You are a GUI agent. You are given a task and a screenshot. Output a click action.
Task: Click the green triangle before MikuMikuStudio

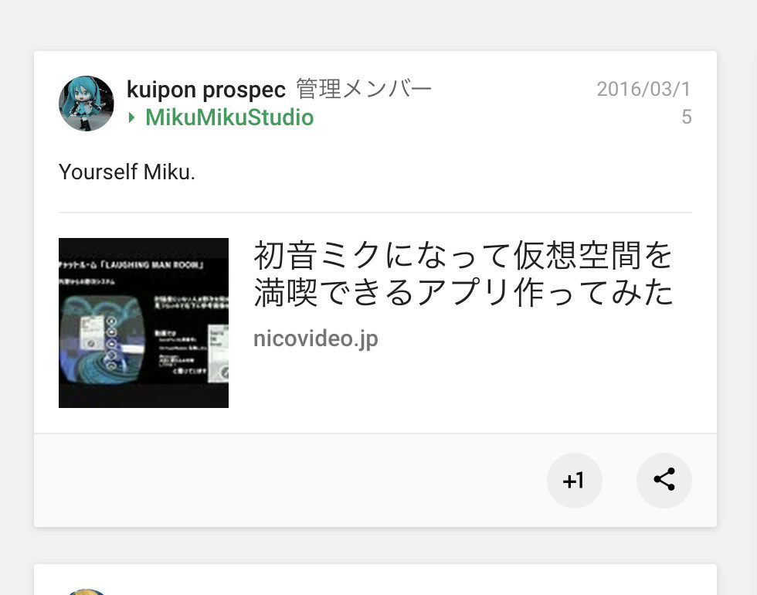click(x=131, y=117)
